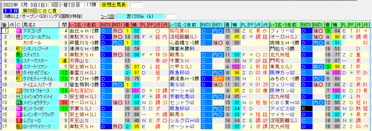Click the green 良 badge beside スティクス
This screenshot has height=131, width=372.
19,55
